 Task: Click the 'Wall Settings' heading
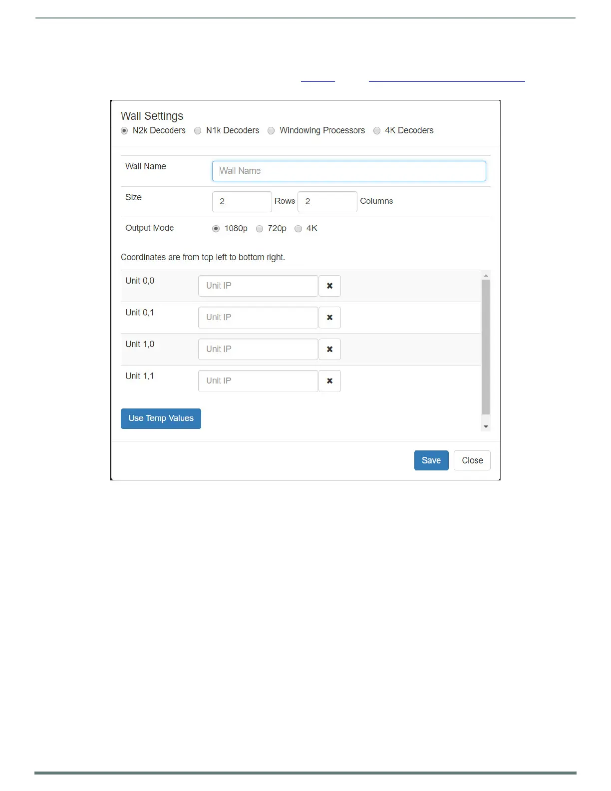click(x=152, y=116)
